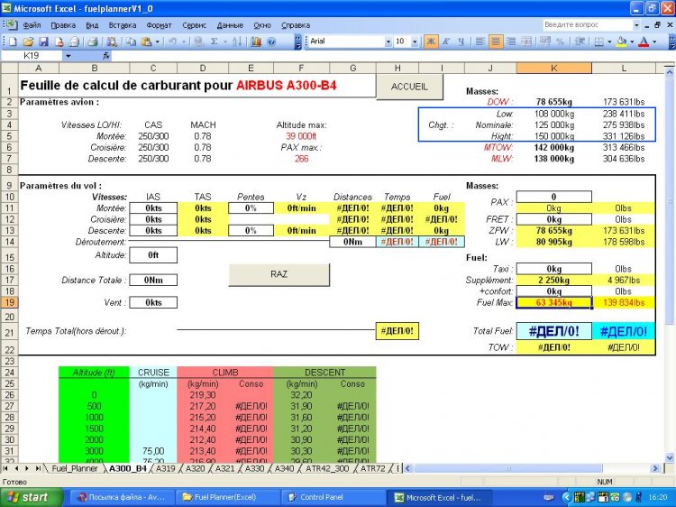This screenshot has width=676, height=507.
Task: Click the Altitude input cell 0ft
Action: [x=153, y=255]
